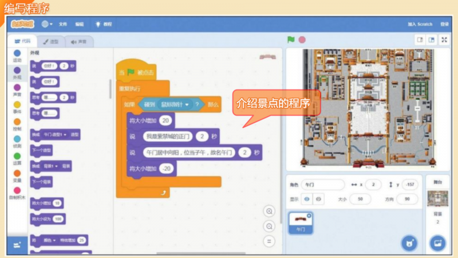458x258 pixels.
Task: Switch to large stage layout
Action: click(x=432, y=40)
